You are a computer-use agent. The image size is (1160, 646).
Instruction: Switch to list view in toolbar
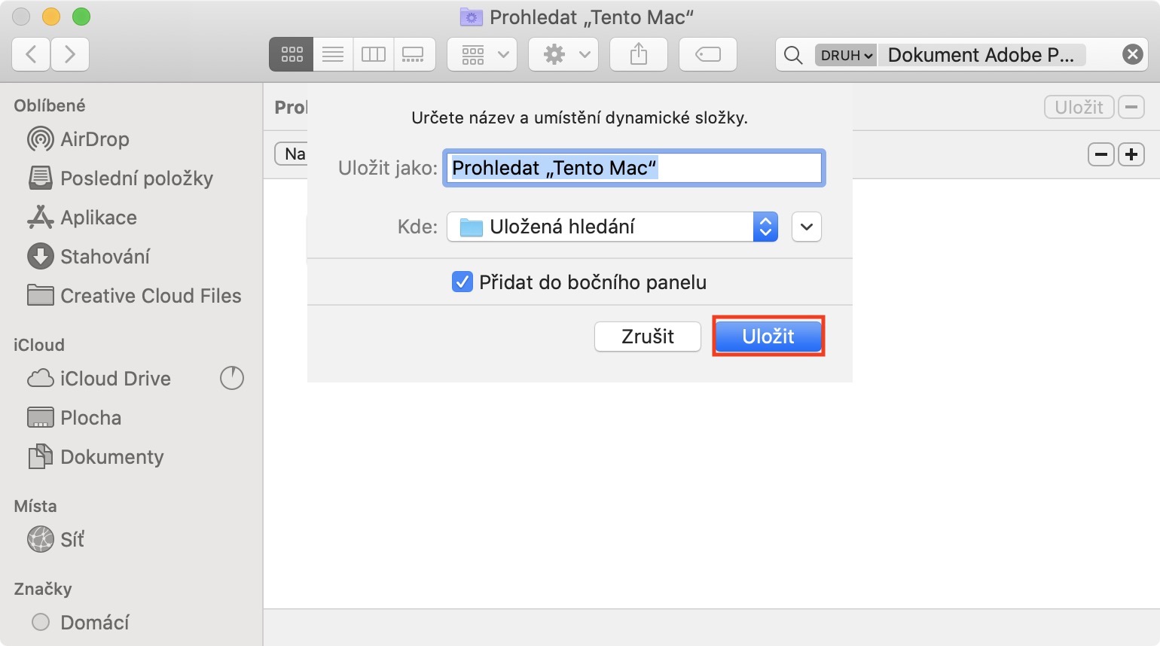333,54
